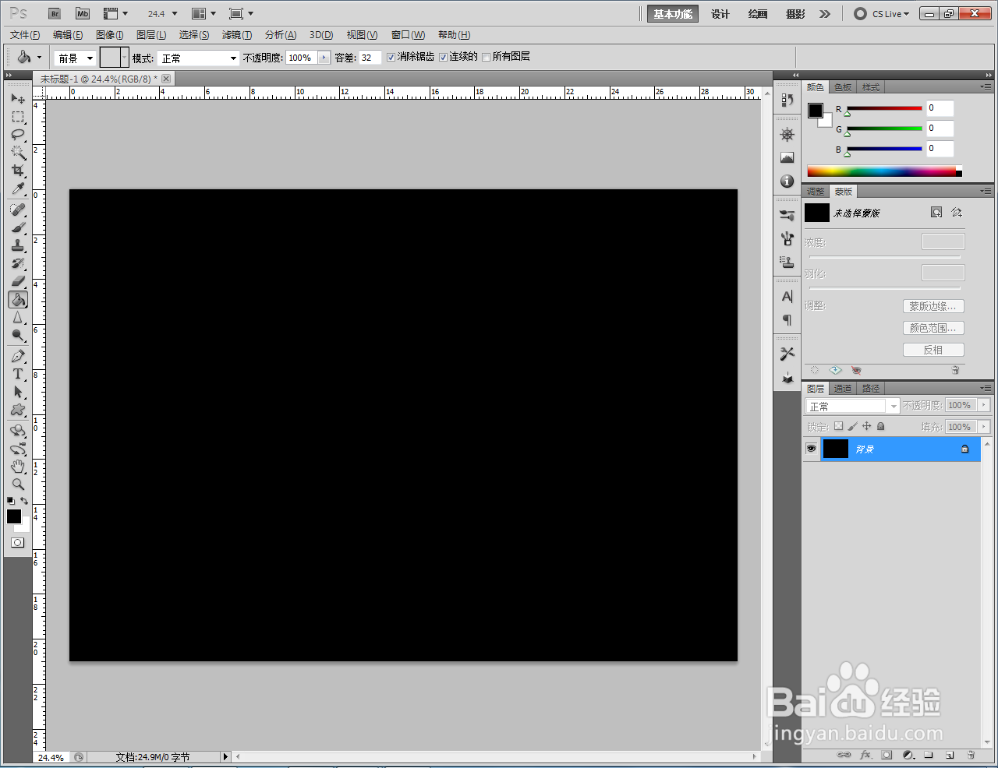Open the 图像(I) menu
The height and width of the screenshot is (768, 998).
point(110,35)
